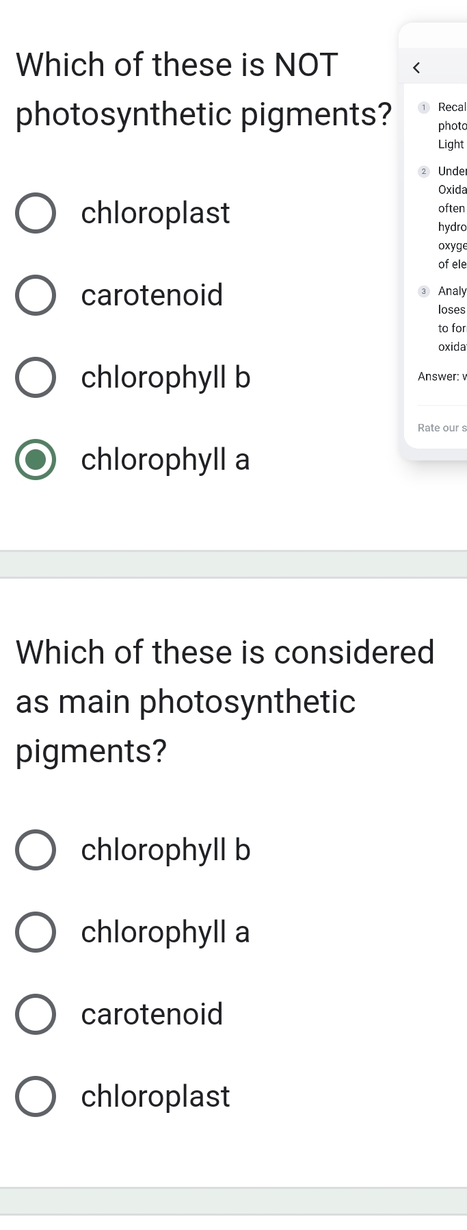Select step 1 badge in the solution panel

pyautogui.click(x=424, y=107)
